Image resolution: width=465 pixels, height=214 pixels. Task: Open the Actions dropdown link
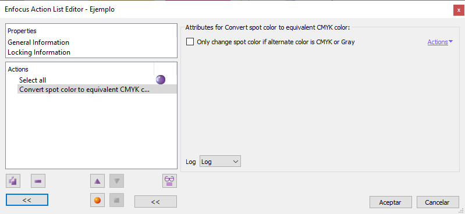click(x=440, y=42)
